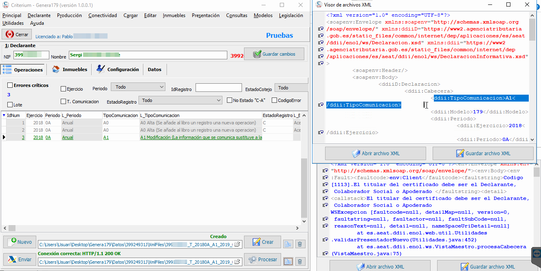The height and width of the screenshot is (271, 541).
Task: Open the Principal menu
Action: [x=12, y=15]
